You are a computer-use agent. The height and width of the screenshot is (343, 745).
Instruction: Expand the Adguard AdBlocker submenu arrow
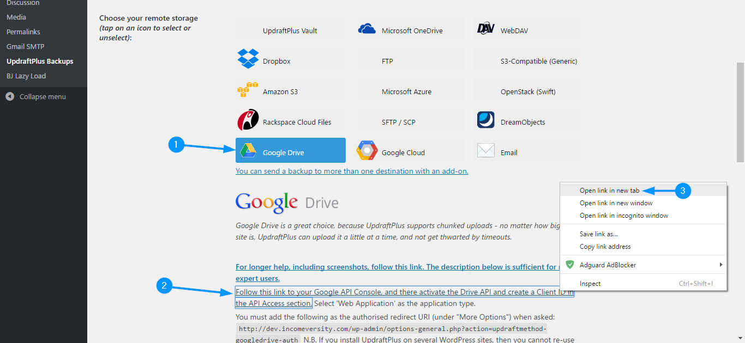click(721, 265)
